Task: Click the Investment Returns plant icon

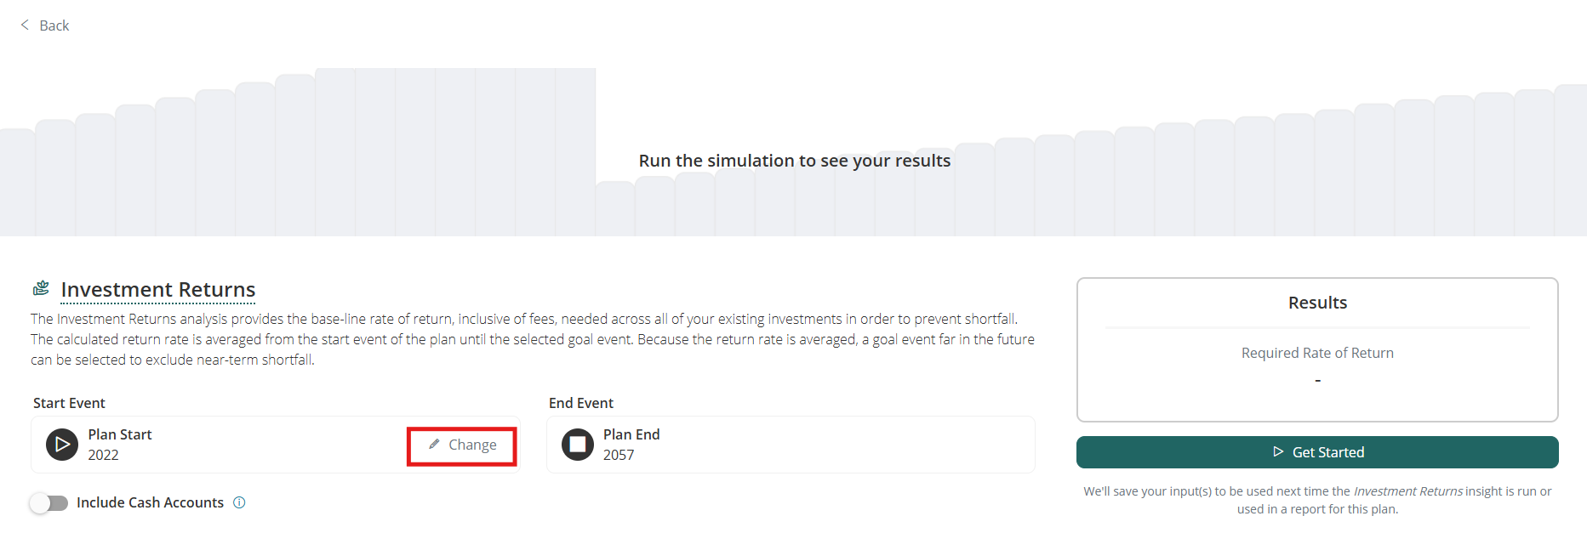Action: (x=41, y=289)
